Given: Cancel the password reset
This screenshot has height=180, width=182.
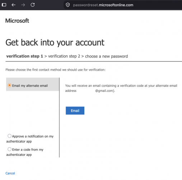Looking at the screenshot, I should (x=10, y=173).
